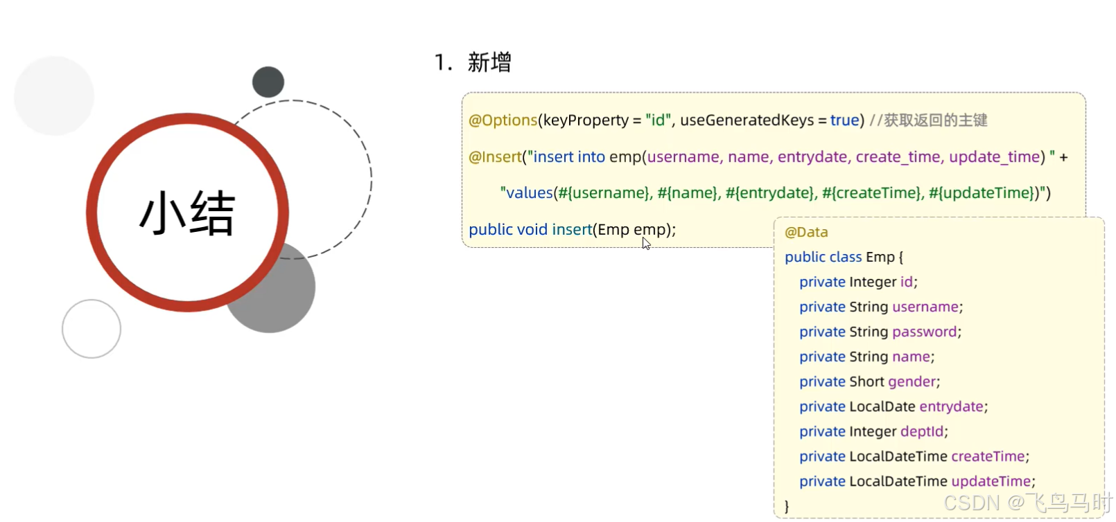Click "public class Emp {" line
The width and height of the screenshot is (1116, 522).
click(844, 257)
